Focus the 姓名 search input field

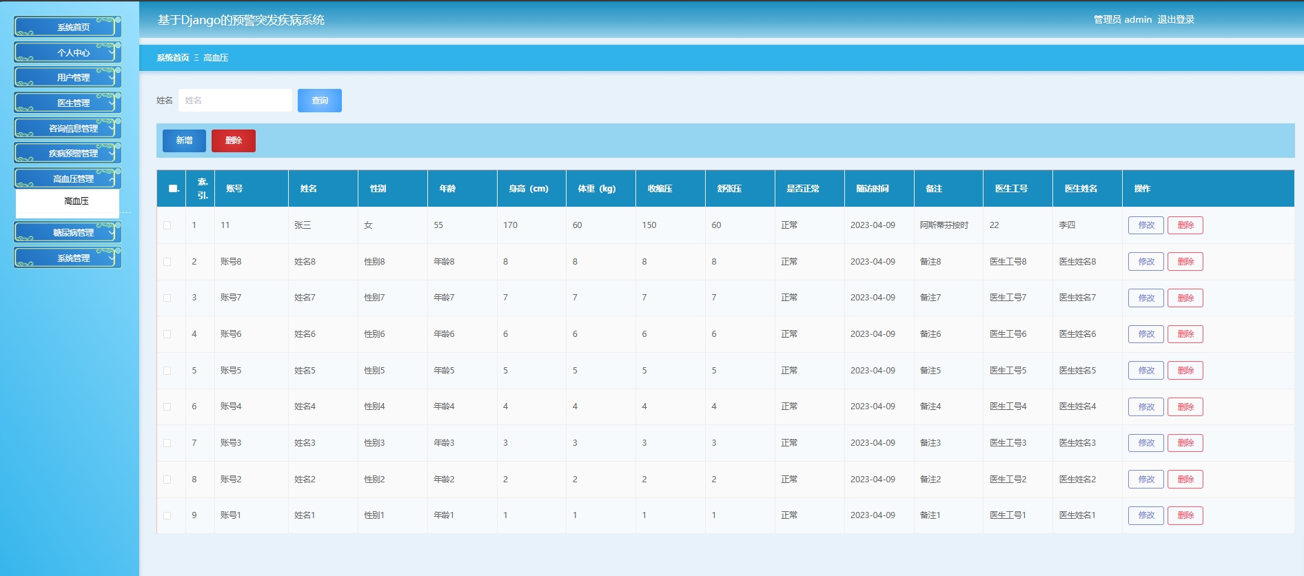(x=235, y=101)
